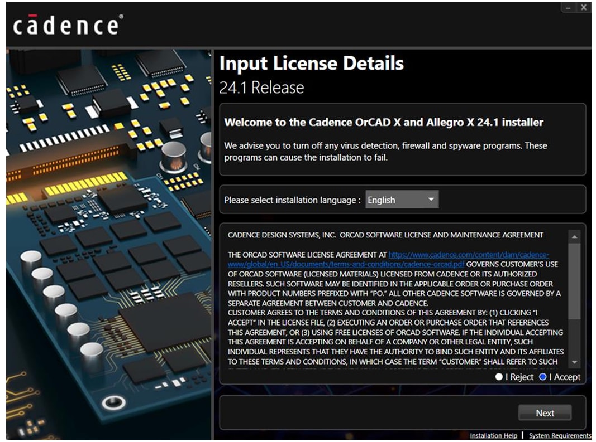Open the installation language dropdown

pos(402,200)
